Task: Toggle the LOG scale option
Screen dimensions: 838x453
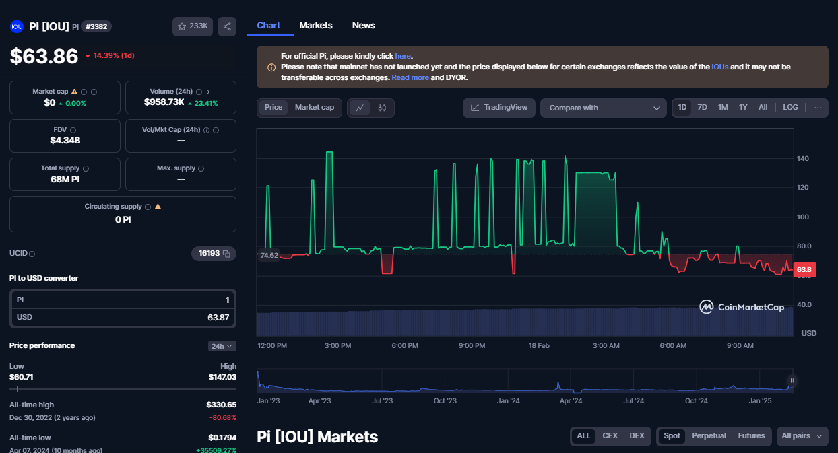Action: [791, 108]
